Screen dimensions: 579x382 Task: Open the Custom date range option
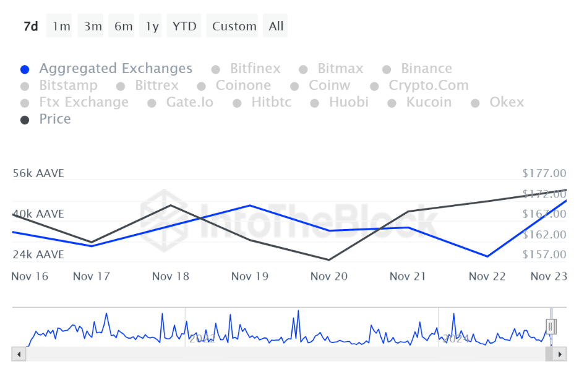[234, 26]
